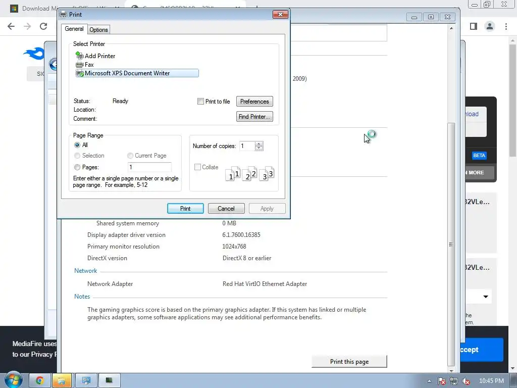Screen dimensions: 517x388
Task: Click the up arrow of report window scrollbar
Action: (x=451, y=28)
